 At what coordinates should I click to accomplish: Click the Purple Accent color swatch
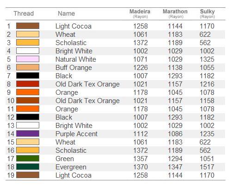click(x=28, y=133)
